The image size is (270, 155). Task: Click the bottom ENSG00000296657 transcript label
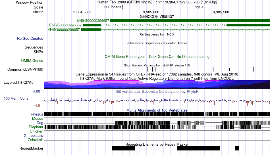click(x=64, y=30)
